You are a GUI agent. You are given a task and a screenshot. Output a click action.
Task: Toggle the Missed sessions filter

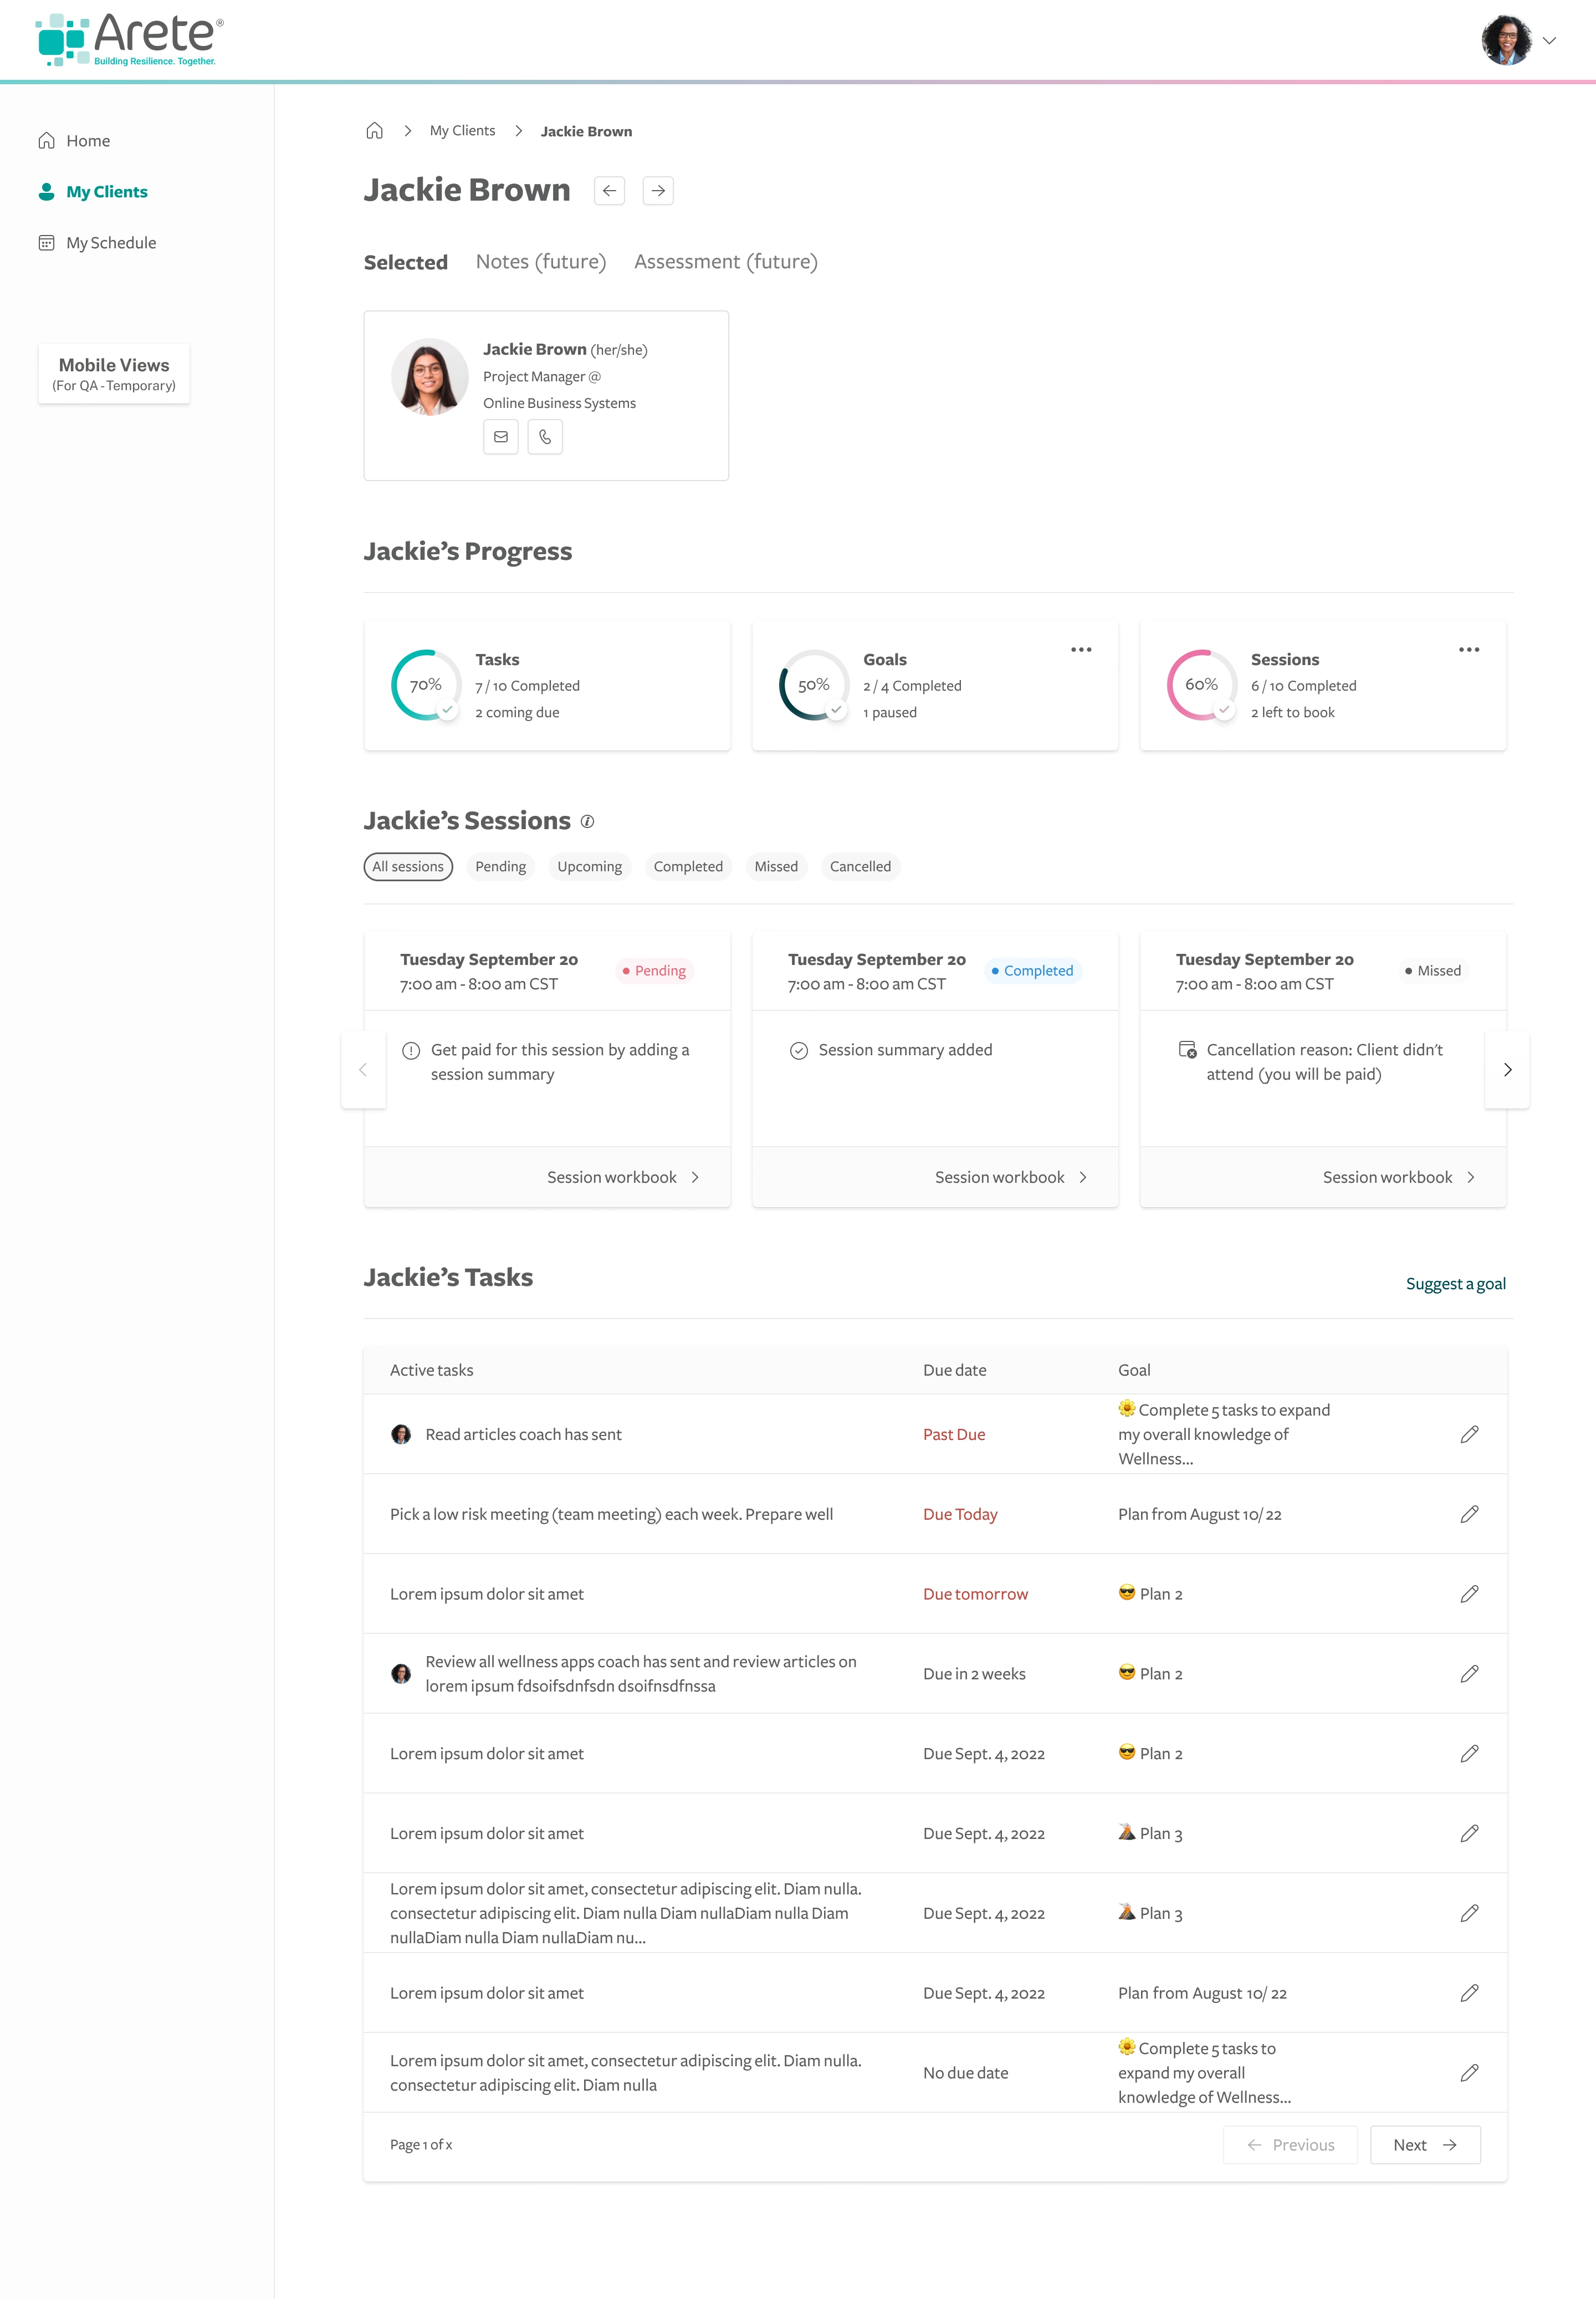click(x=776, y=866)
